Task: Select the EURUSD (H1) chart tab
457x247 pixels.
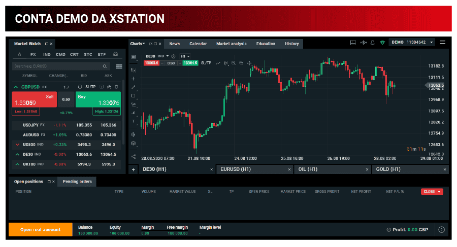Action: click(254, 169)
